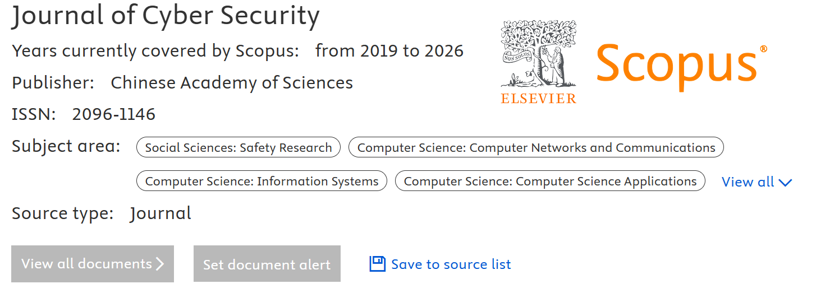The width and height of the screenshot is (821, 293).
Task: Click the Subject area label
Action: tap(66, 146)
